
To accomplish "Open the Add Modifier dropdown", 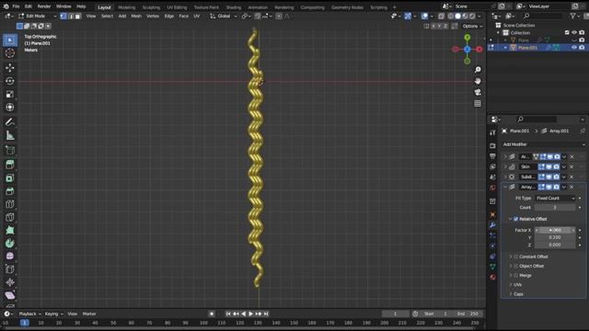I will pos(544,144).
